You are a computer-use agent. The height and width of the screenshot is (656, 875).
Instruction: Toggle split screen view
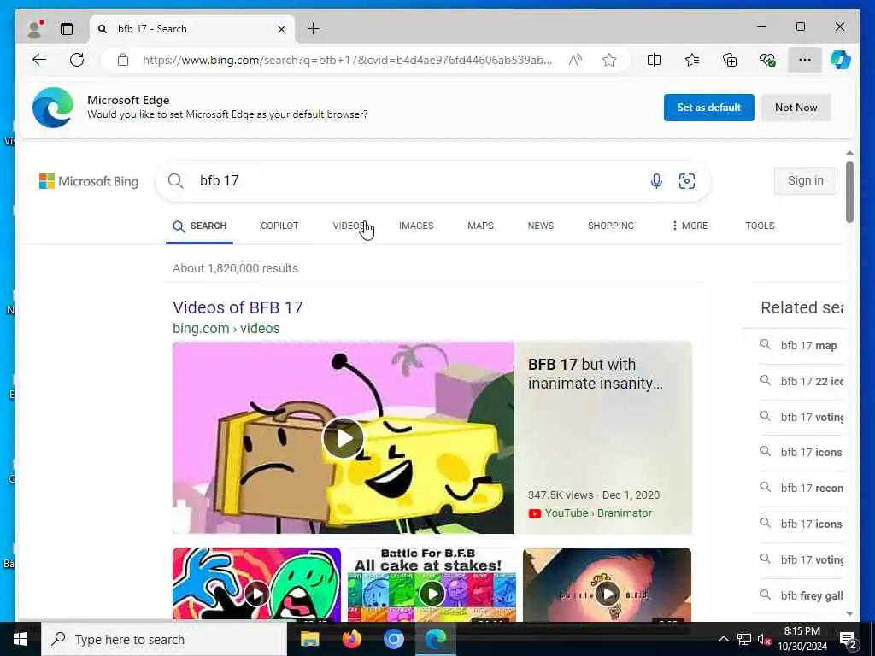point(654,60)
